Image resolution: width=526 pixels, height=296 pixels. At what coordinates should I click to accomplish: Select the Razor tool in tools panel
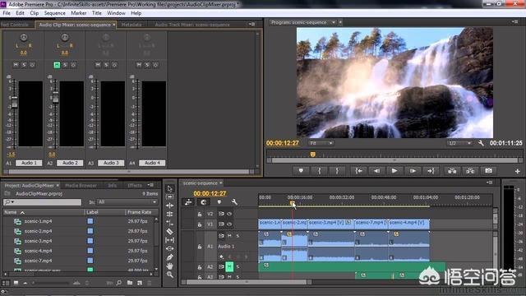tap(170, 231)
